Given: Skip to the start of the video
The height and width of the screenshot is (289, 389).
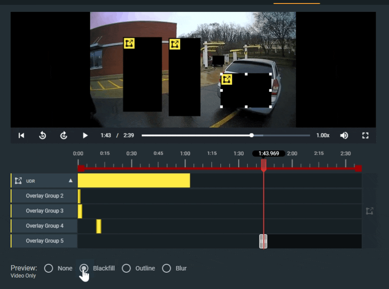Looking at the screenshot, I should pyautogui.click(x=21, y=136).
